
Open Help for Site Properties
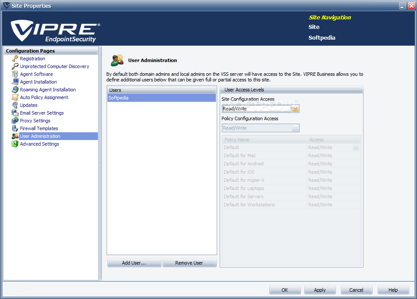pos(393,290)
